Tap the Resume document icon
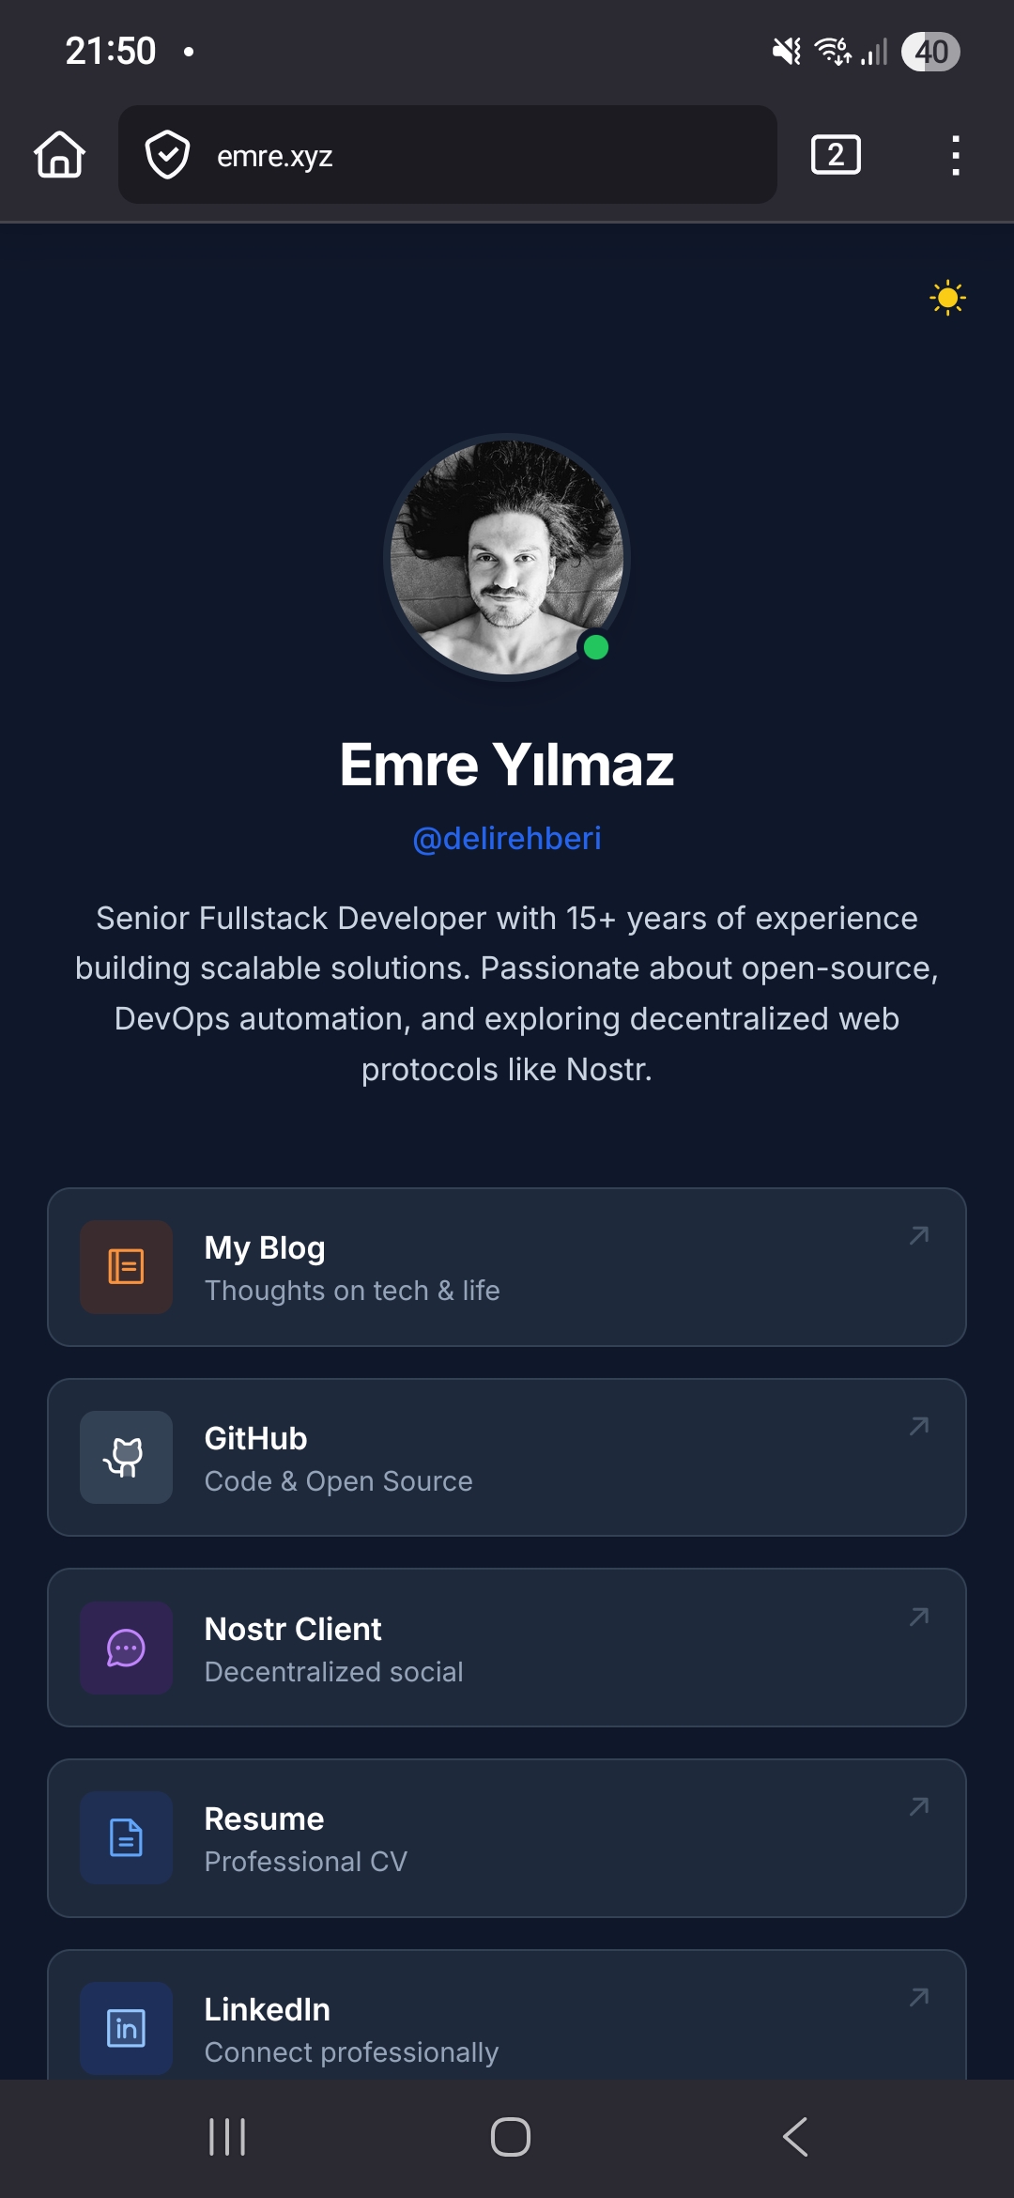Viewport: 1014px width, 2198px height. pyautogui.click(x=126, y=1838)
